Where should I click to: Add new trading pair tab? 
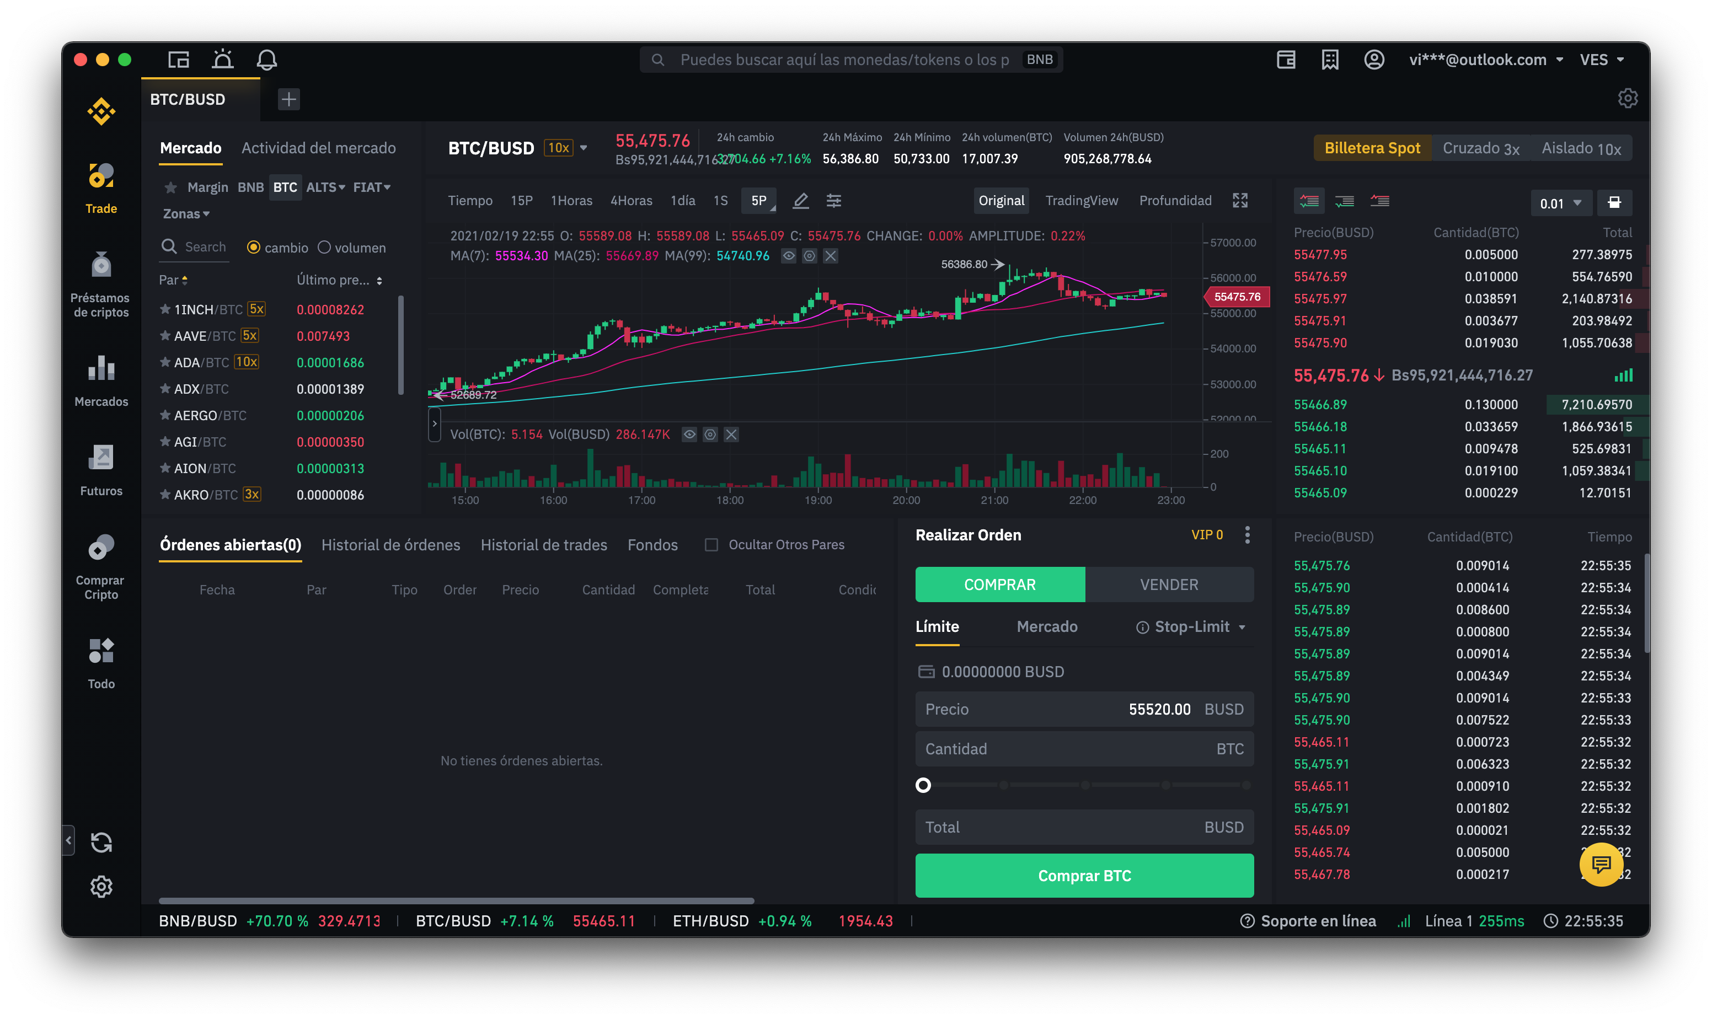pos(288,100)
